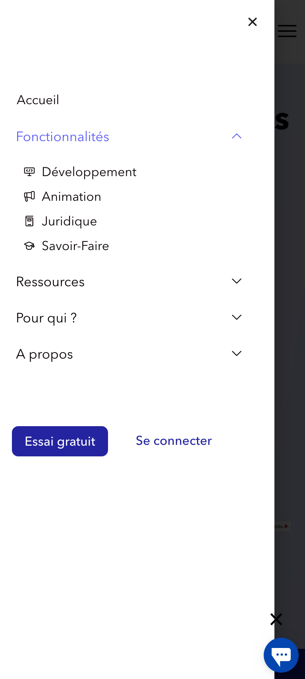305x679 pixels.
Task: Tap the hamburger menu icon
Action: coord(287,31)
